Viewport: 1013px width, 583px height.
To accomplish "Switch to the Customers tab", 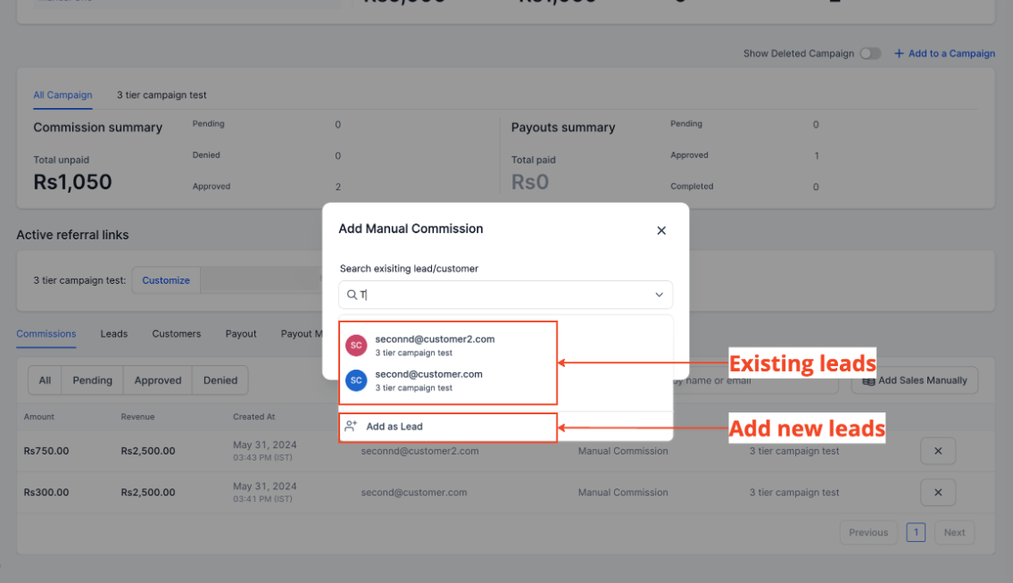I will click(x=177, y=334).
